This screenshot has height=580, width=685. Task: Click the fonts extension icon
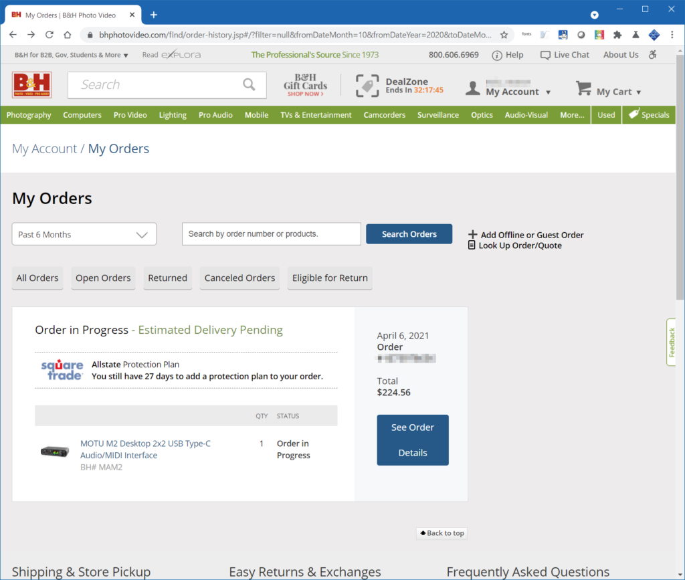pos(526,35)
